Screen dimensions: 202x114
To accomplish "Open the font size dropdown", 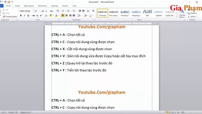I will (x=40, y=11).
